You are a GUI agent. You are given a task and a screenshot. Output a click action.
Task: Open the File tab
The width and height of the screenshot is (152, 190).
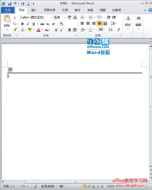(x=8, y=10)
